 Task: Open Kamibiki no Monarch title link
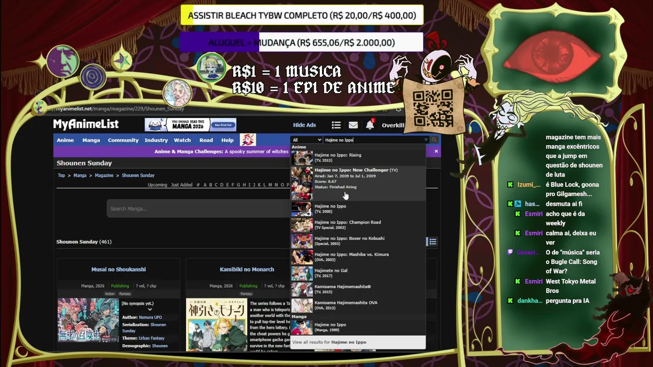point(247,269)
